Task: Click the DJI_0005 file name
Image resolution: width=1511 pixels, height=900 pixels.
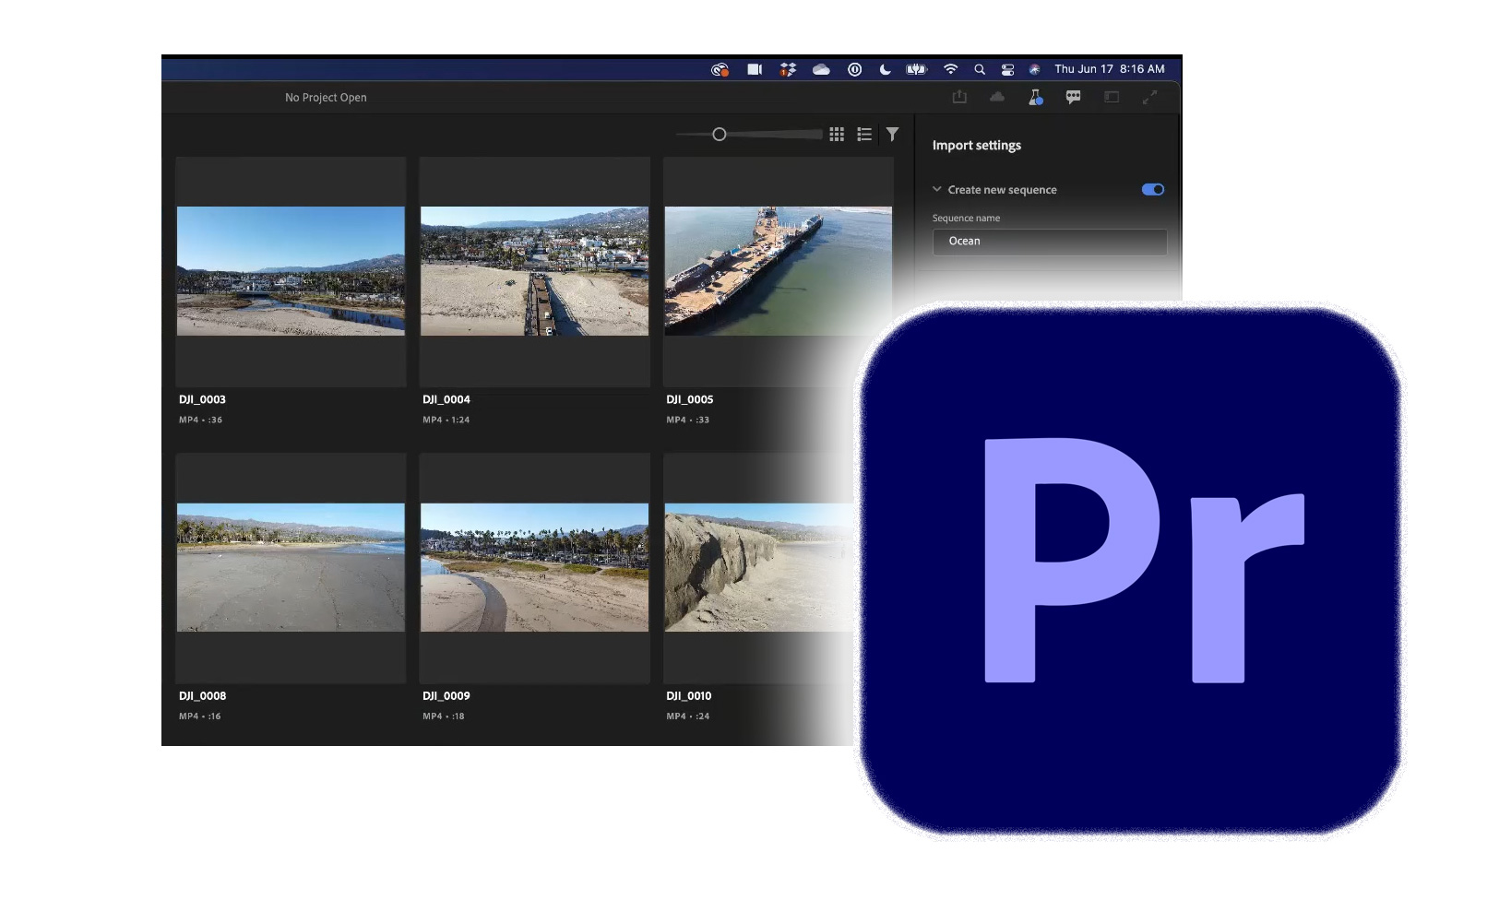Action: tap(690, 399)
